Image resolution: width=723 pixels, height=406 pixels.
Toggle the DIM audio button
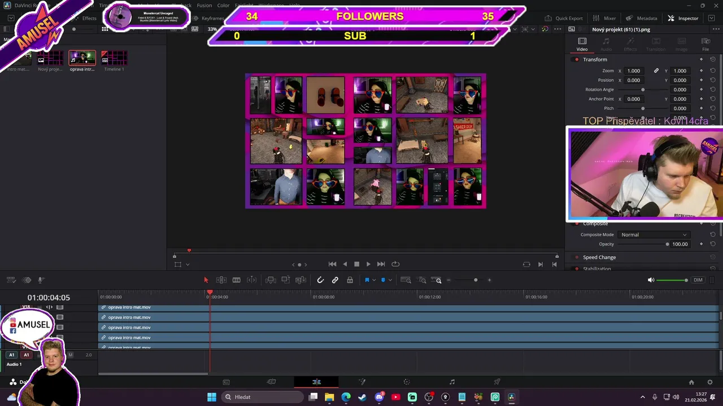(698, 280)
